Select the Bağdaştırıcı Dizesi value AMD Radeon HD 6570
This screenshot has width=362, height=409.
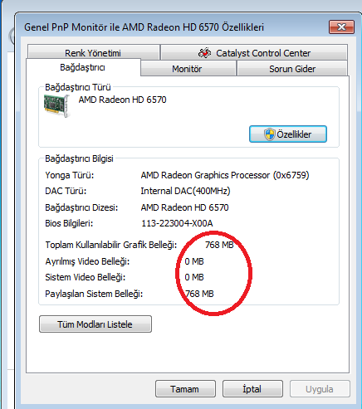tap(184, 207)
